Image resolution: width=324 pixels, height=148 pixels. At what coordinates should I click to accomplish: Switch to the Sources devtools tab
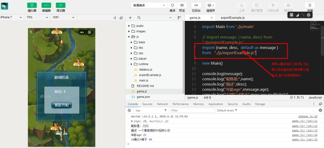[147, 104]
